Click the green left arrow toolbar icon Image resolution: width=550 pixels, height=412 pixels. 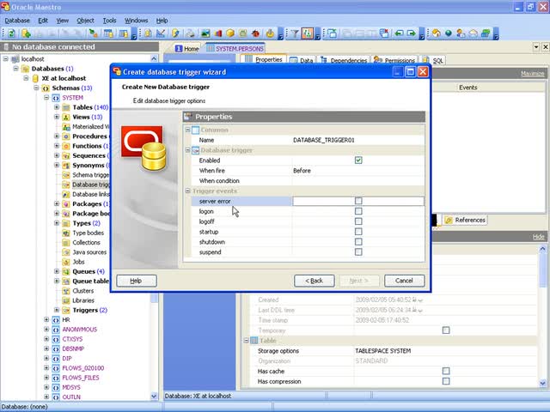point(399,33)
